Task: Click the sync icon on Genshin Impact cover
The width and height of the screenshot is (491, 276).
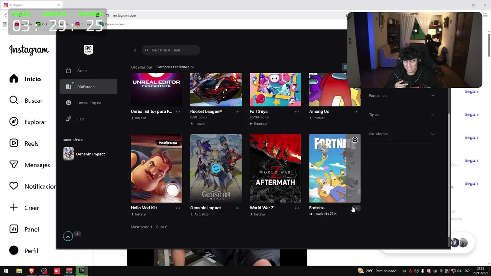Action: pyautogui.click(x=216, y=168)
